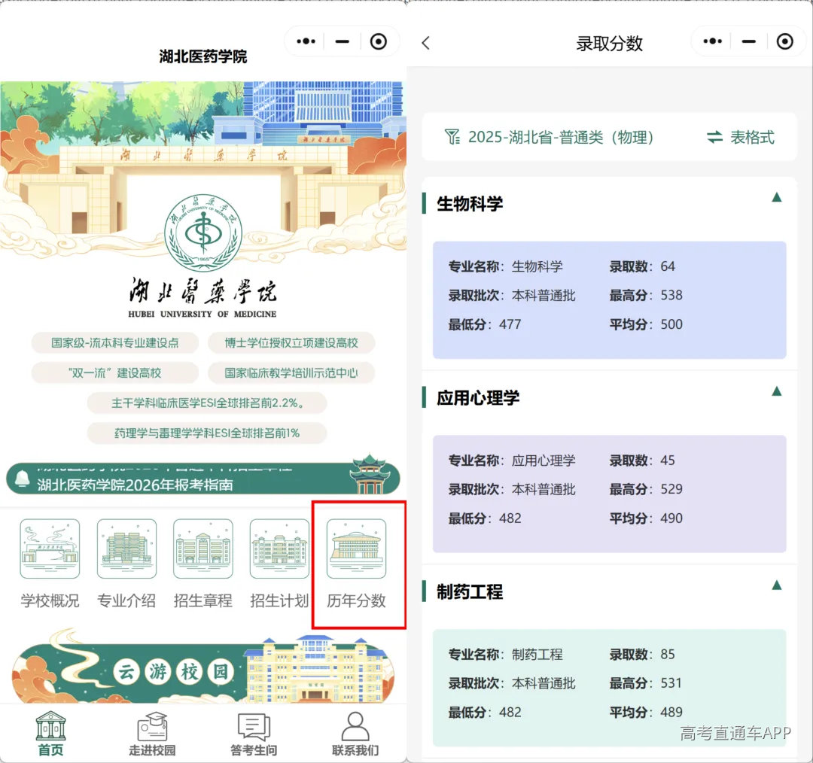Click the 应用心理学 section heading

pyautogui.click(x=478, y=397)
